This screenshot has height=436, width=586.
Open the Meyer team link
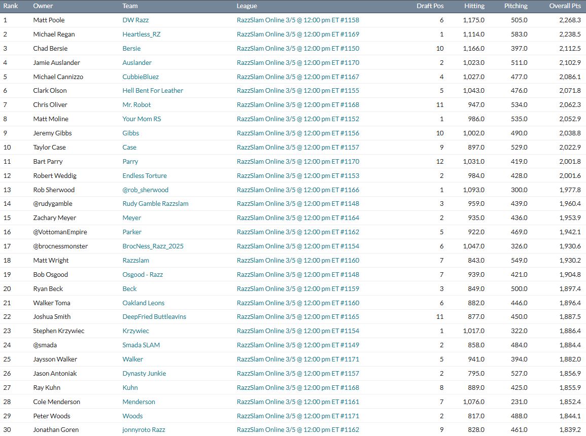tap(132, 218)
